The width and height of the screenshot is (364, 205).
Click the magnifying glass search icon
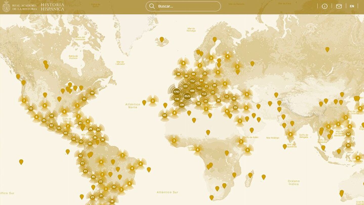[x=152, y=6]
